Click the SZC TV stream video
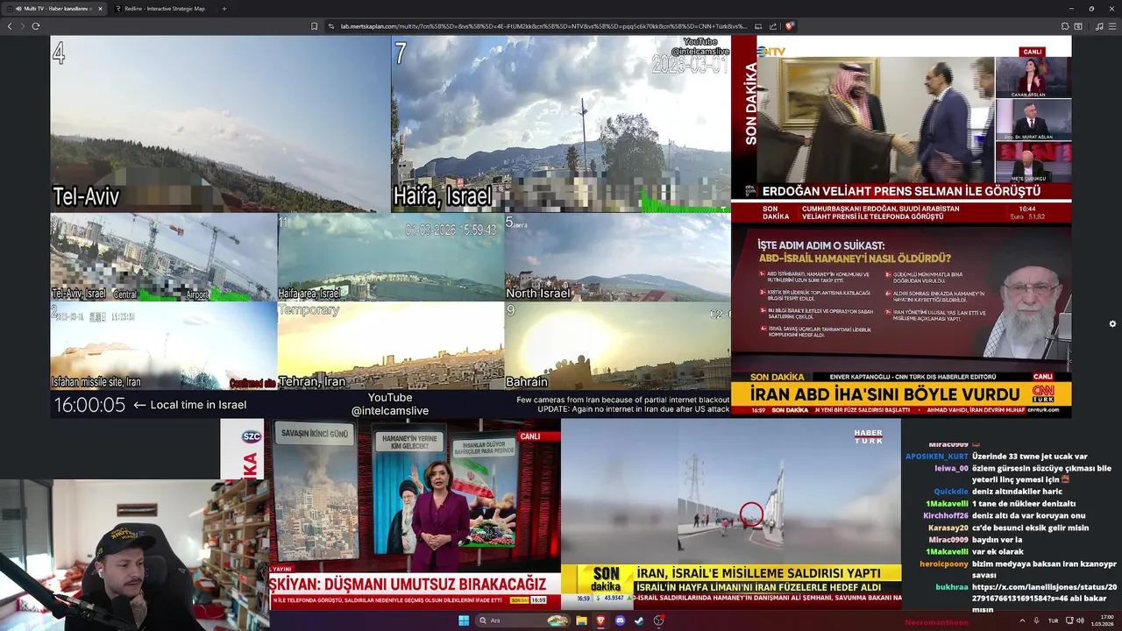The image size is (1122, 631). (390, 514)
